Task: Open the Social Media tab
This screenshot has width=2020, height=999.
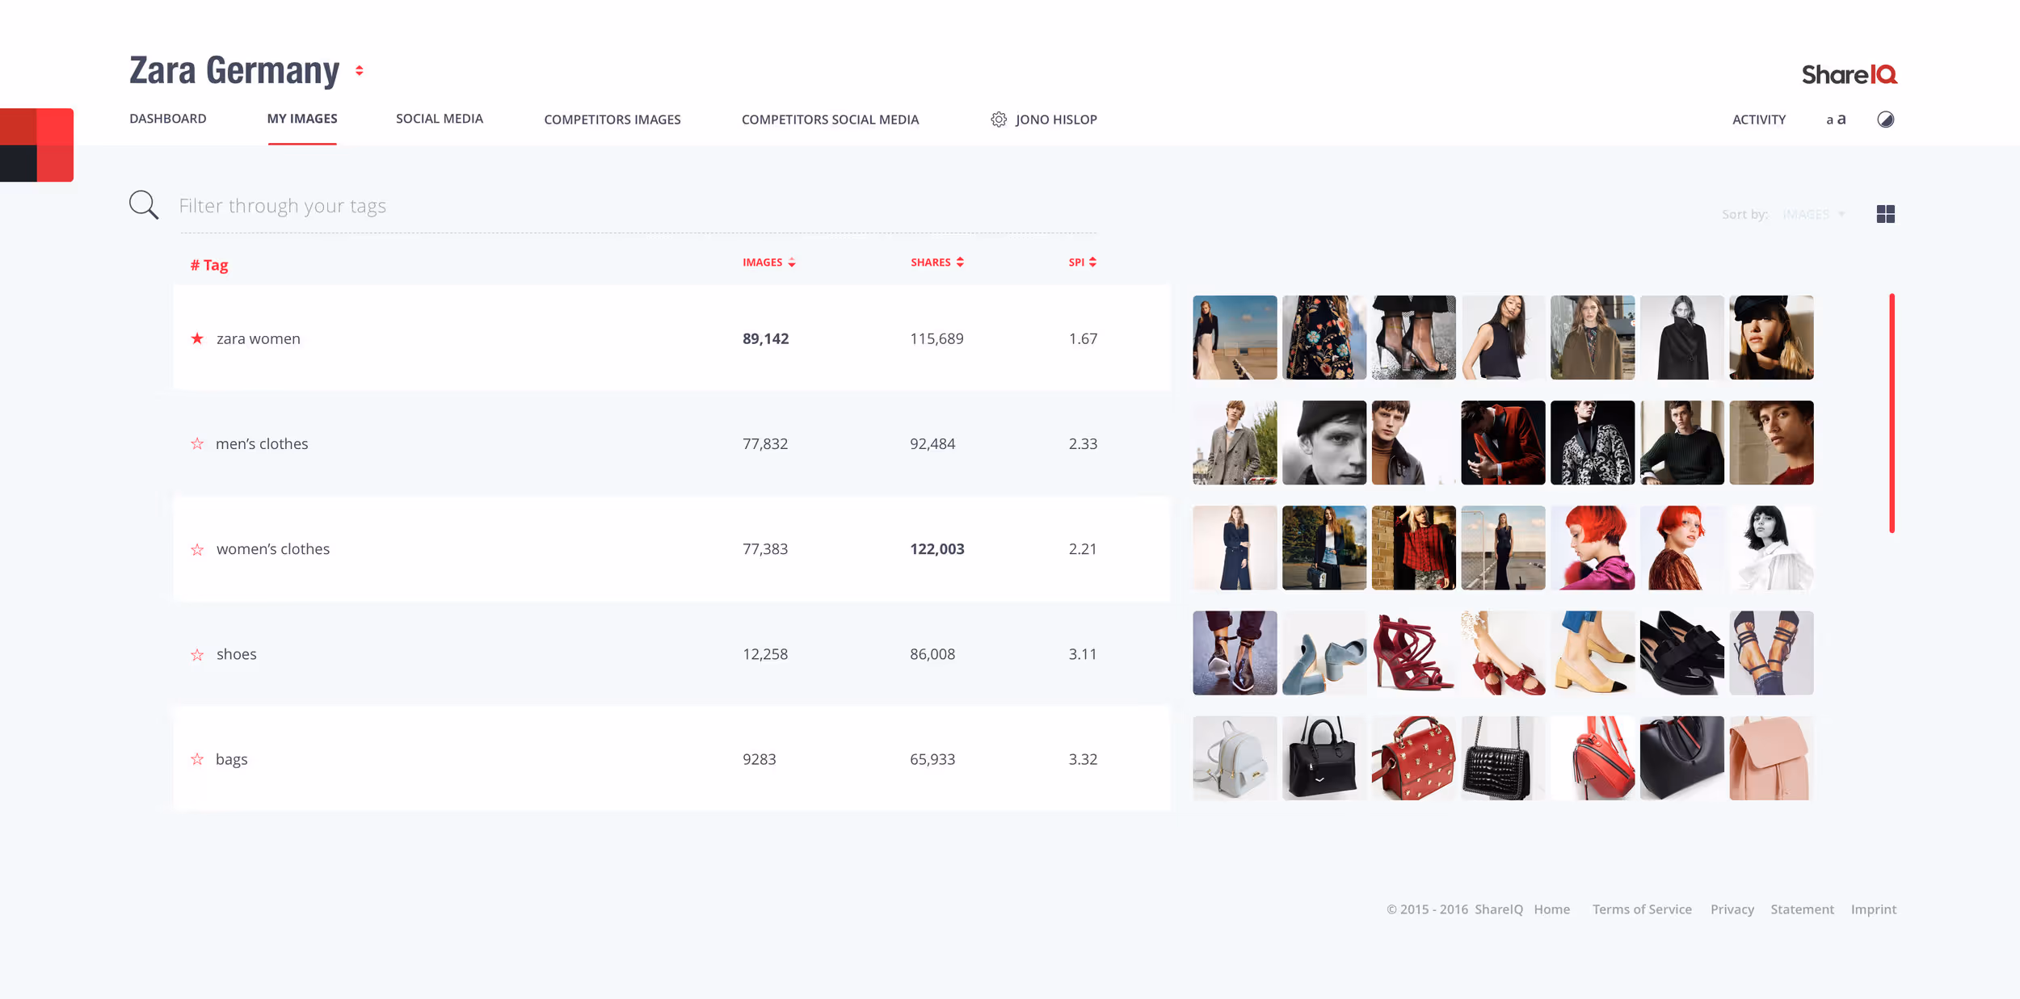Action: point(439,119)
